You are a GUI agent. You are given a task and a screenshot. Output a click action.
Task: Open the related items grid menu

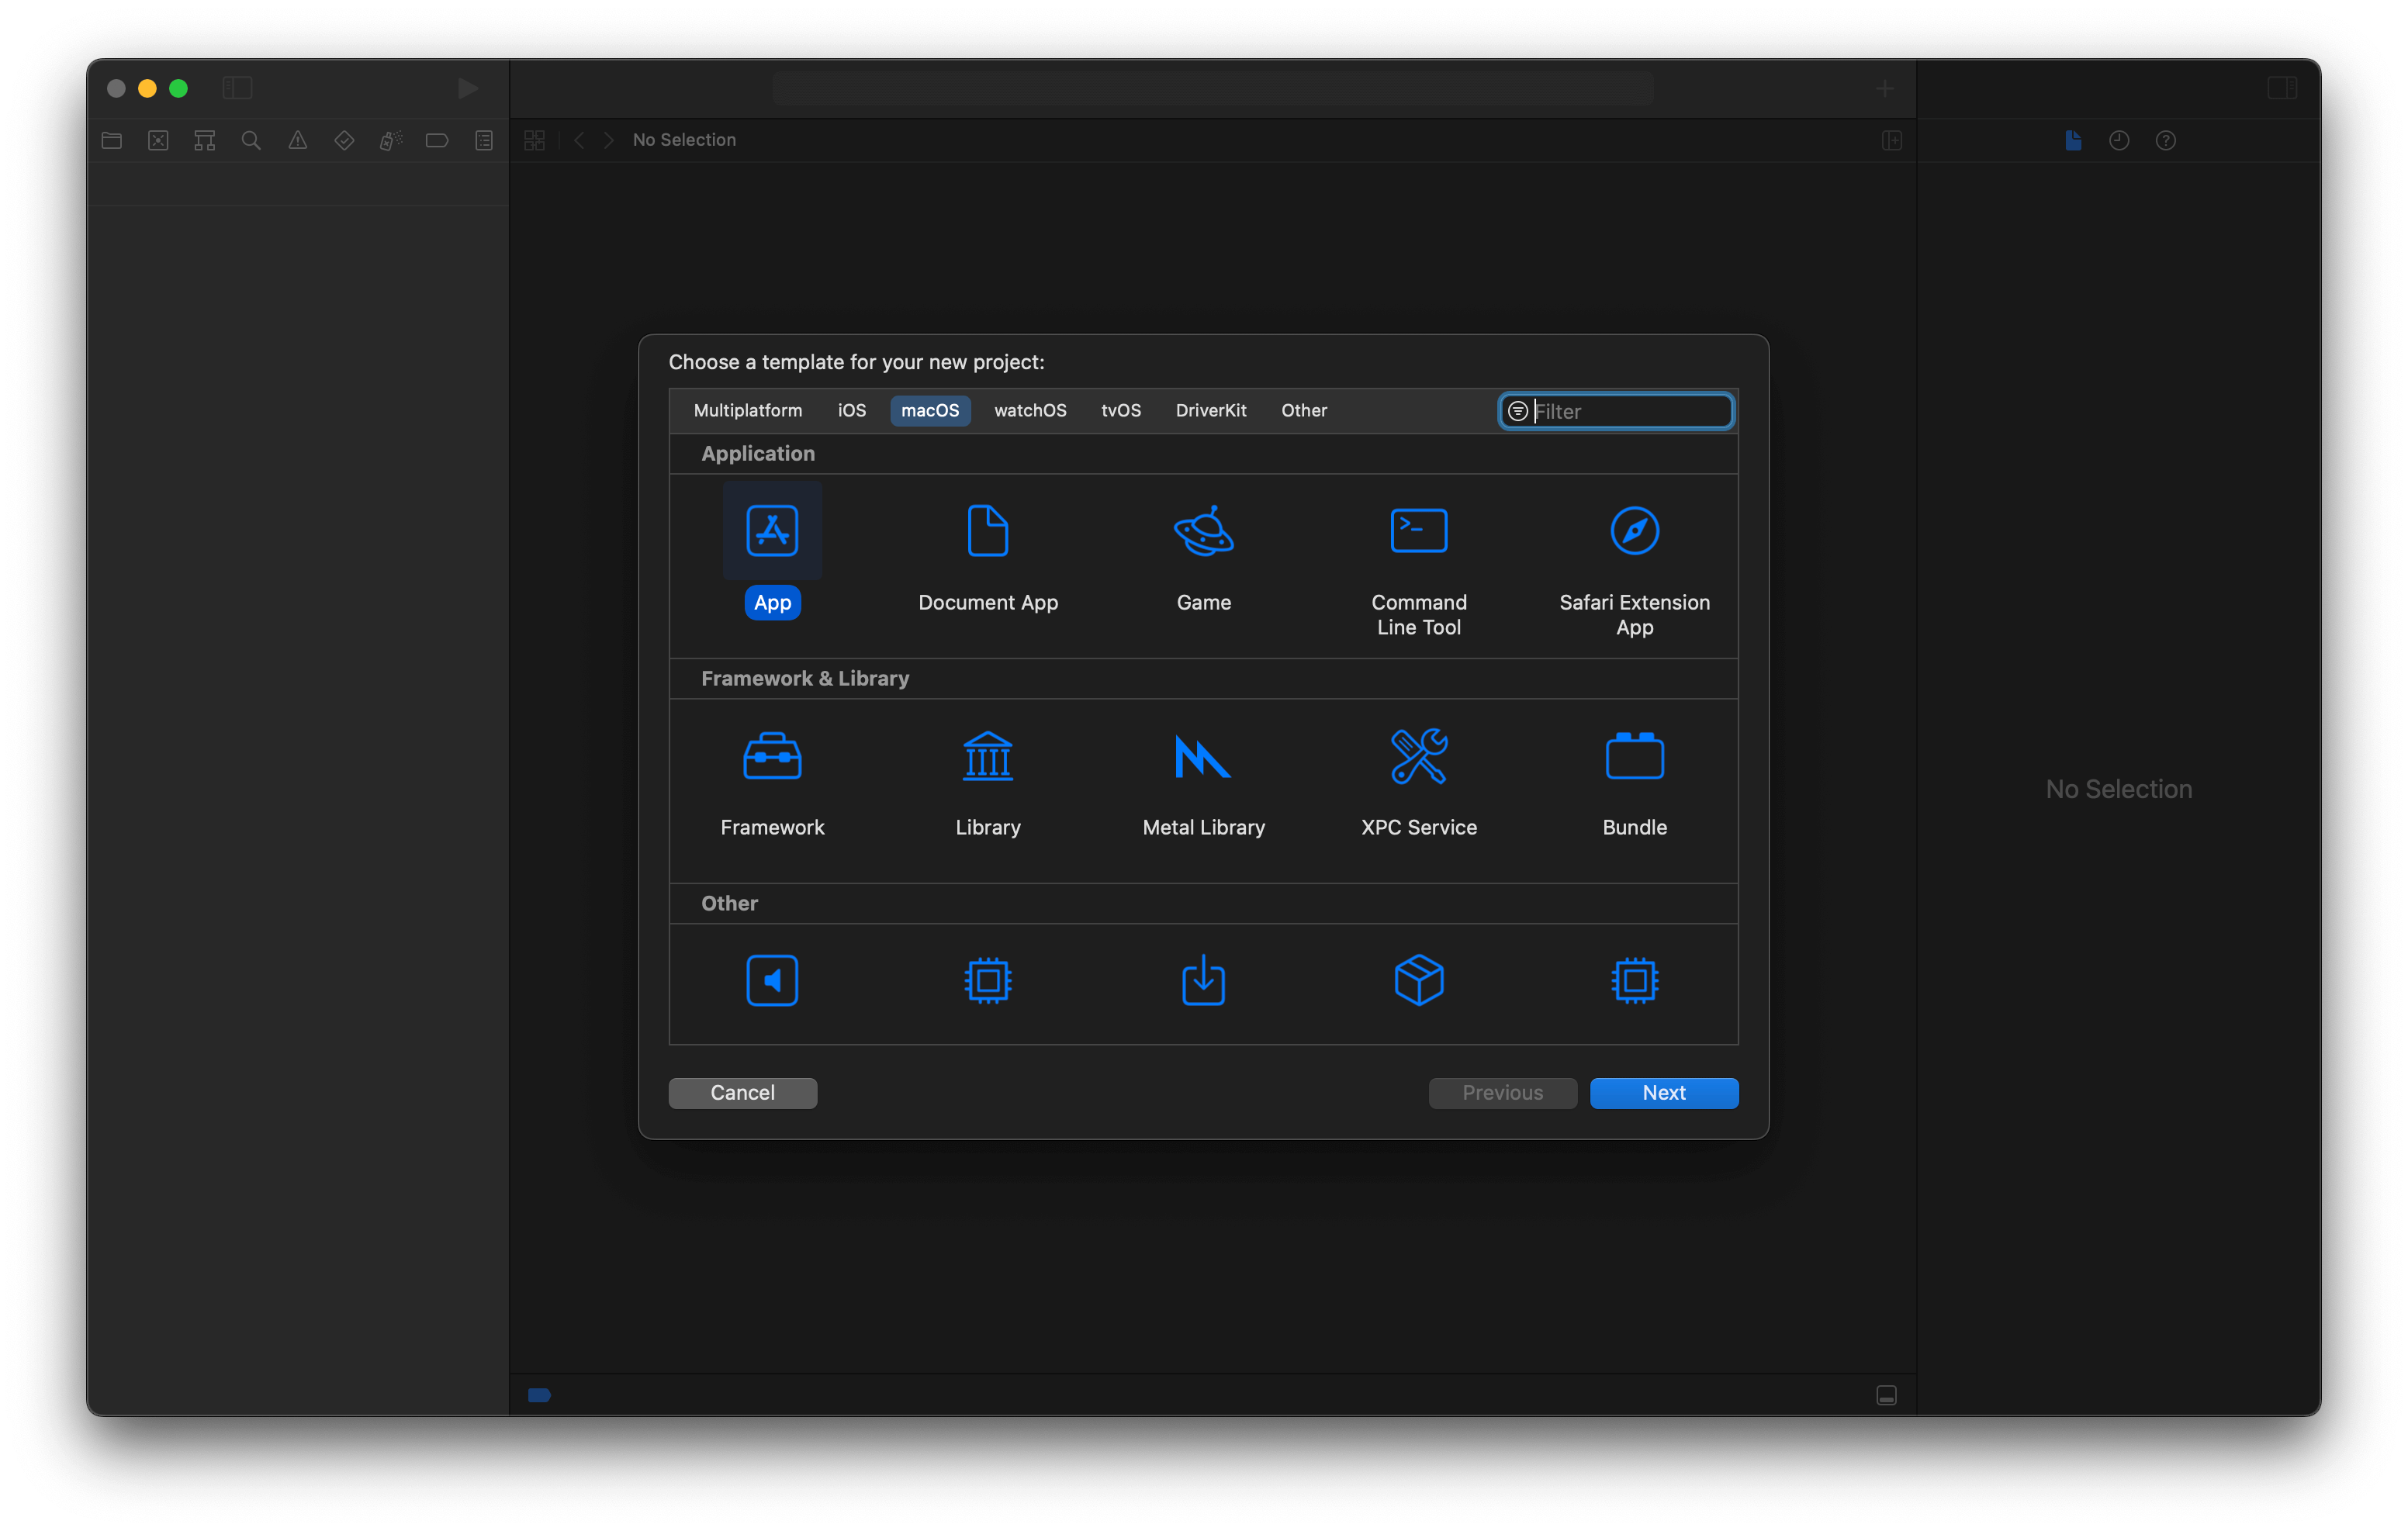534,140
